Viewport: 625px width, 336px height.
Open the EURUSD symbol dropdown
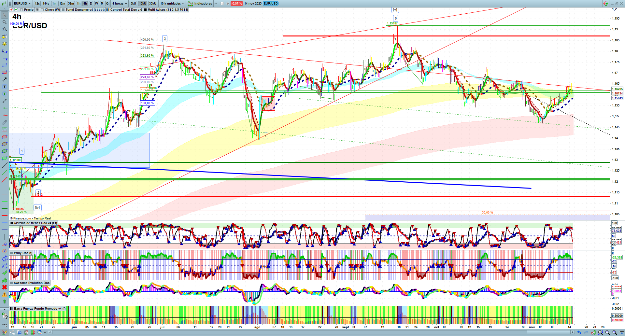(22, 4)
